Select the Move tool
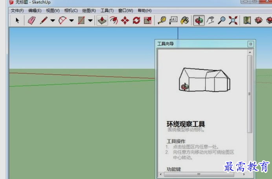 click(x=125, y=20)
